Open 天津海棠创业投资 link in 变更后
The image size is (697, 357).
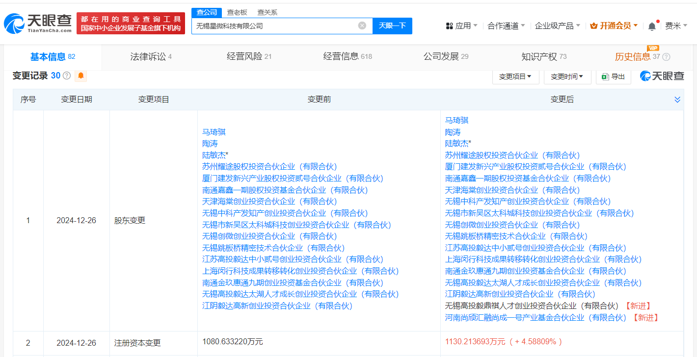(512, 190)
